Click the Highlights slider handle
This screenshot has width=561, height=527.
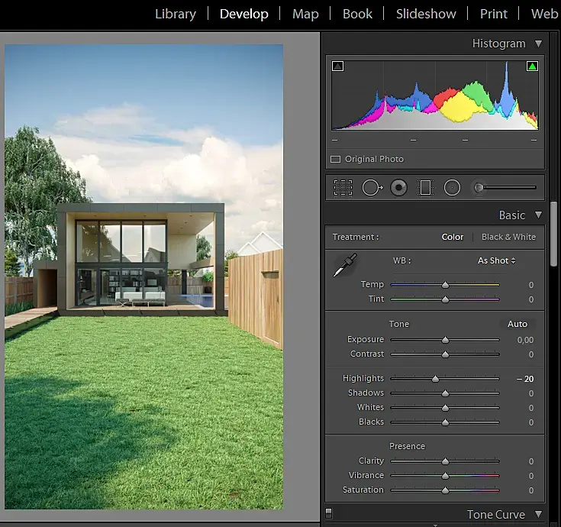pyautogui.click(x=435, y=379)
